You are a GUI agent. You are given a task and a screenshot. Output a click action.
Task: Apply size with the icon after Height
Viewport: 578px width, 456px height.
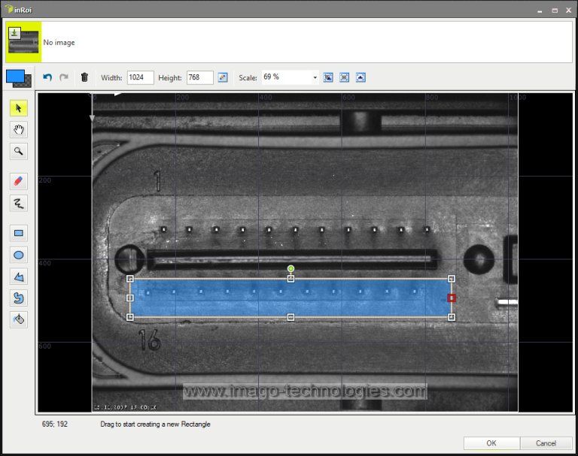[x=223, y=77]
